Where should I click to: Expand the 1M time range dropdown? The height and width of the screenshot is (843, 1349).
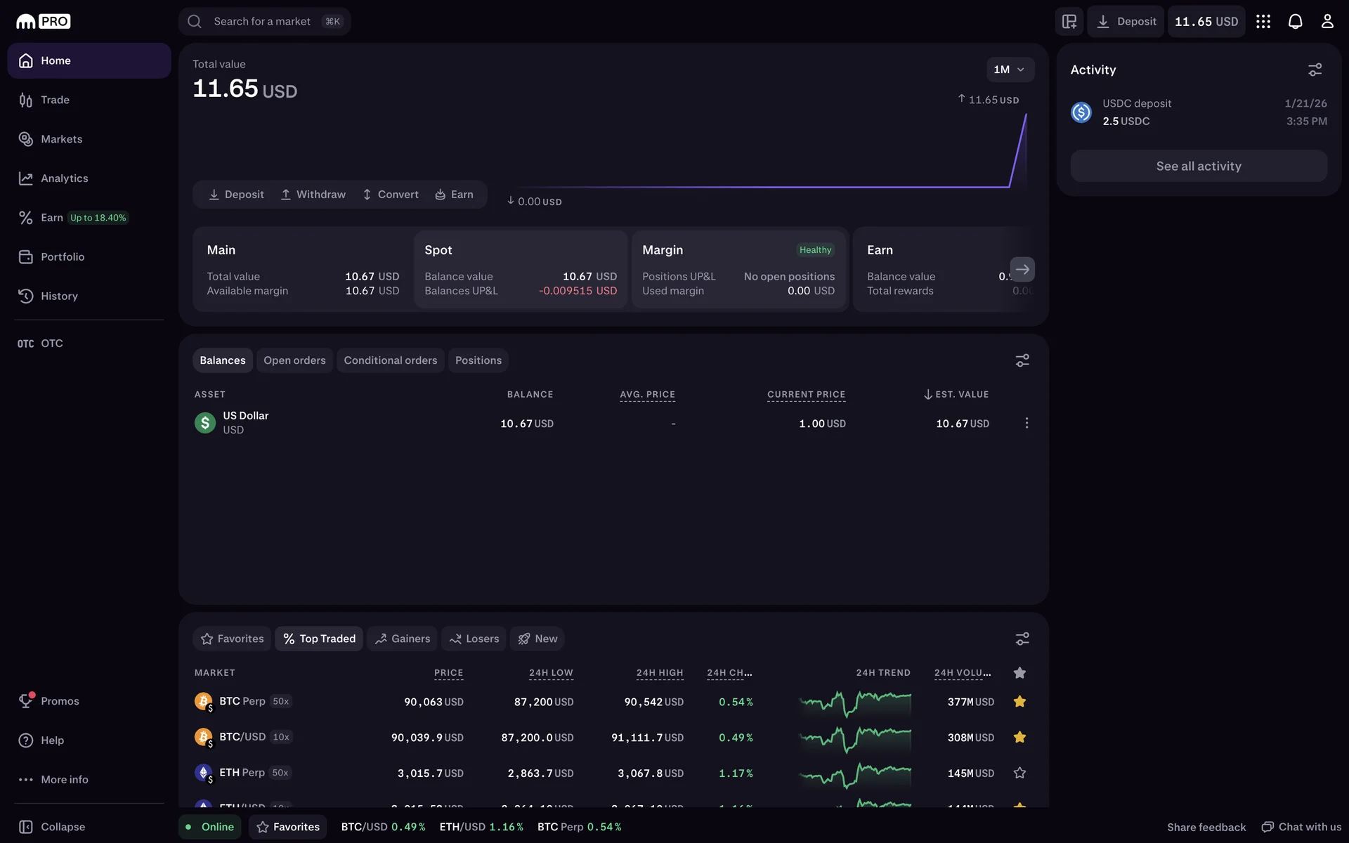(x=1010, y=70)
